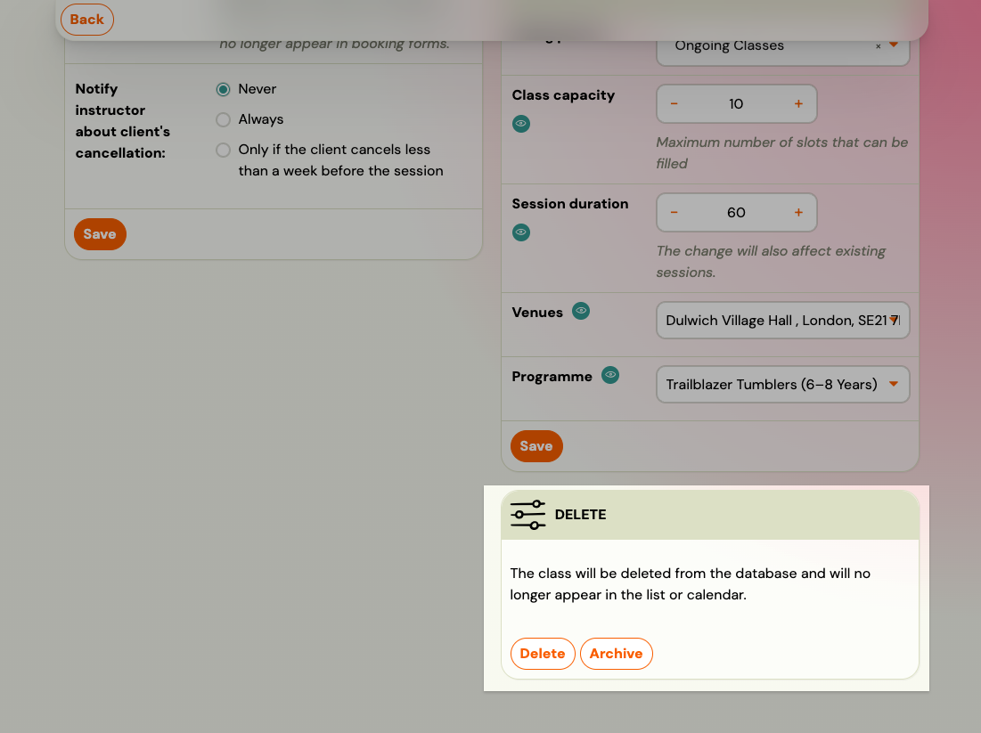Toggle the eye icon beside Venues
981x733 pixels.
click(x=581, y=311)
